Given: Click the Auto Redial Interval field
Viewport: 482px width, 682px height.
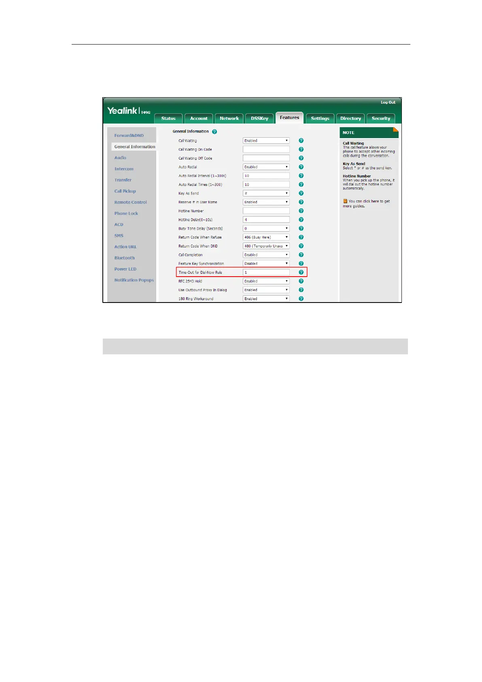Looking at the screenshot, I should pyautogui.click(x=266, y=176).
